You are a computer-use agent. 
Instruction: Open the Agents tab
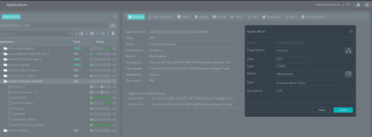pos(202,17)
